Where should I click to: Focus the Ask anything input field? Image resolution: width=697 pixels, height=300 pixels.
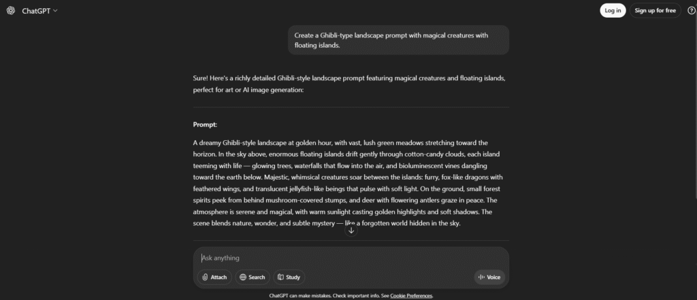(340, 258)
